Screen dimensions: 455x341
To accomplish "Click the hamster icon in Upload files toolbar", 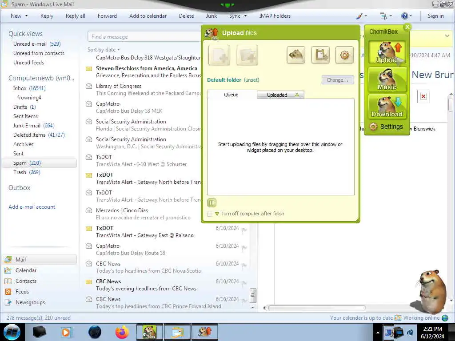I will tap(296, 55).
